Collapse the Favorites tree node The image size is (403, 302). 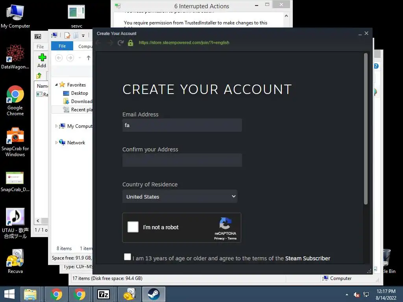pos(56,85)
